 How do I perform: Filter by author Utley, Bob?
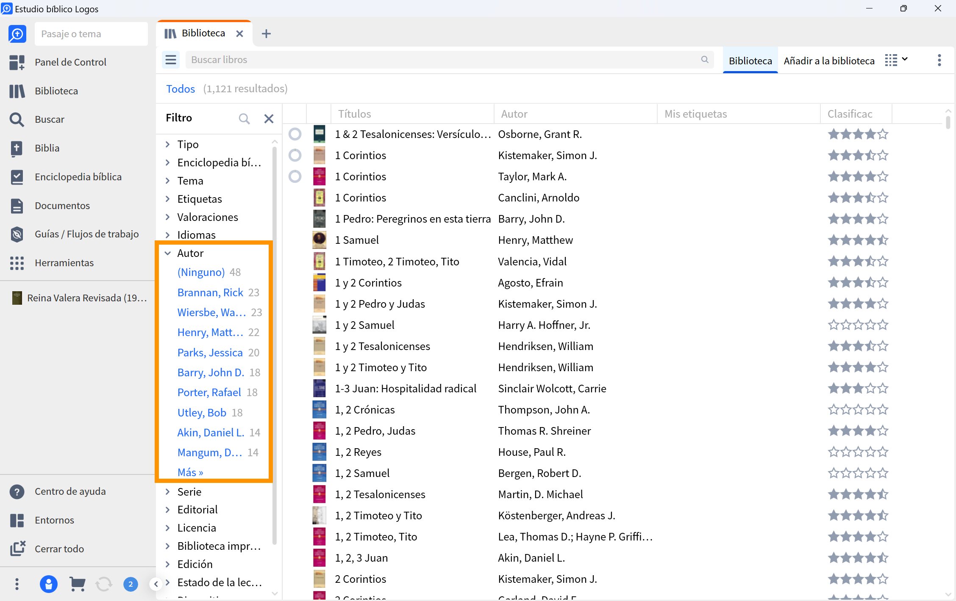coord(202,413)
